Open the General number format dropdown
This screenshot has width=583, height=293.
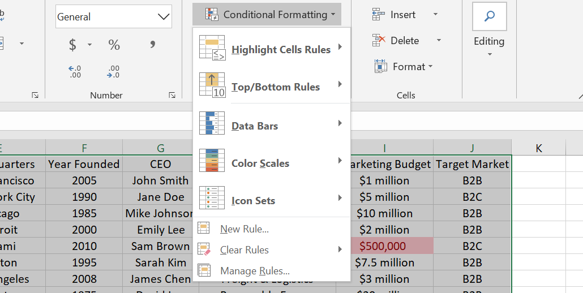pos(164,17)
